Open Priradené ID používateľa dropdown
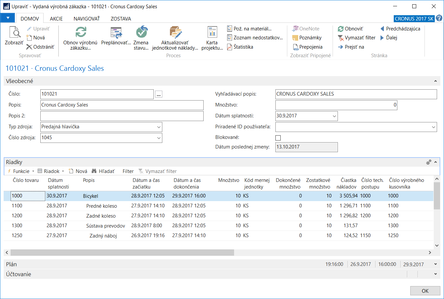Screen dimensions: 444x299 tap(433, 127)
